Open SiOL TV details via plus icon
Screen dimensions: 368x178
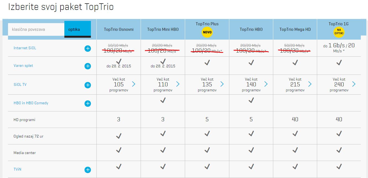(x=88, y=85)
